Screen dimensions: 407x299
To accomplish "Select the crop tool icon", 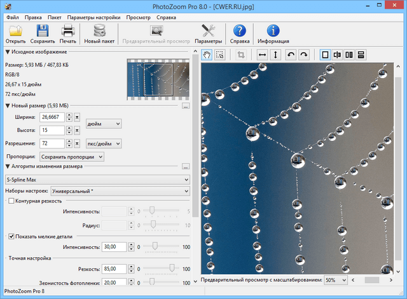I will click(x=240, y=55).
